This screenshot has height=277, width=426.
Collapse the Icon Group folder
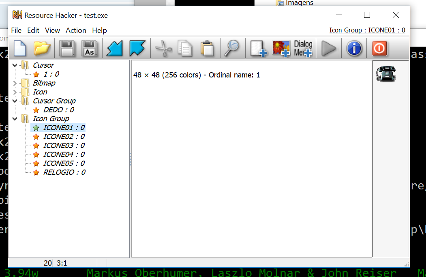click(x=15, y=119)
